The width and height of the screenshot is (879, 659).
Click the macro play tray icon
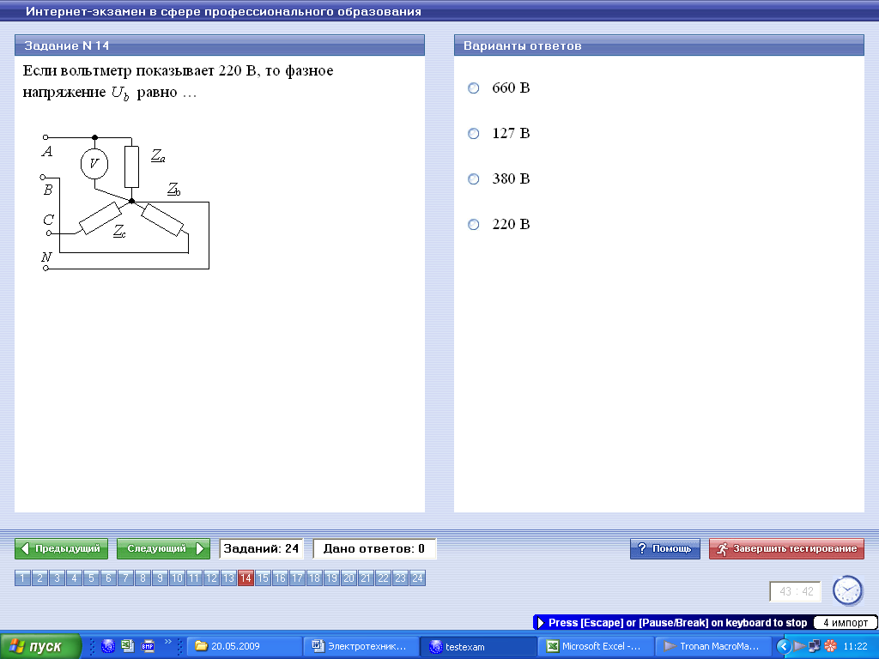coord(799,646)
